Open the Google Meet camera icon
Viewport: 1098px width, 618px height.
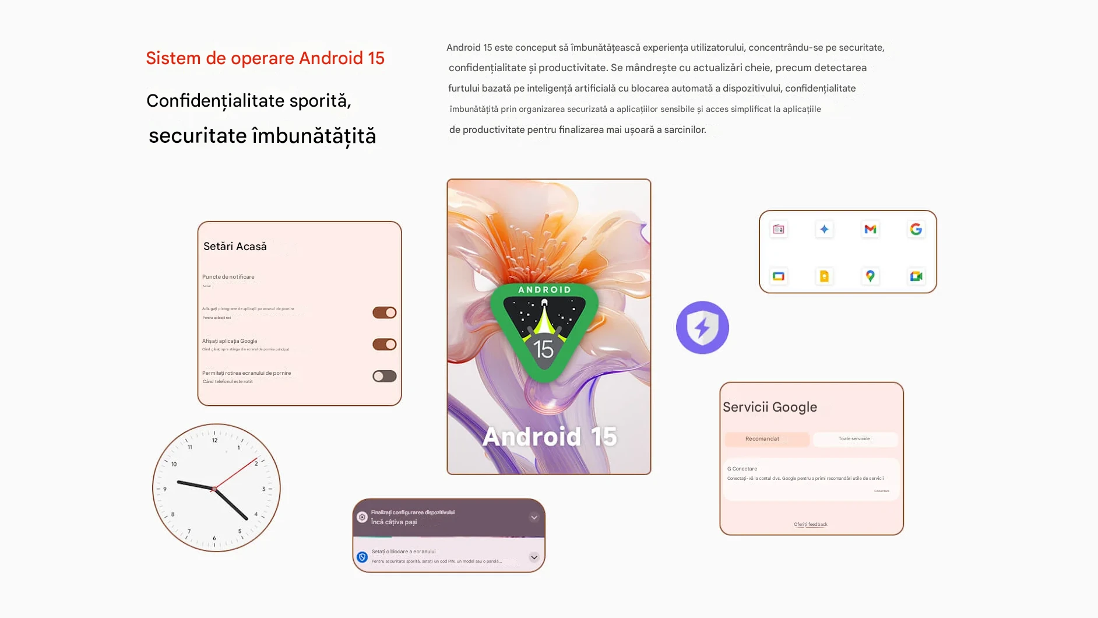click(x=916, y=276)
